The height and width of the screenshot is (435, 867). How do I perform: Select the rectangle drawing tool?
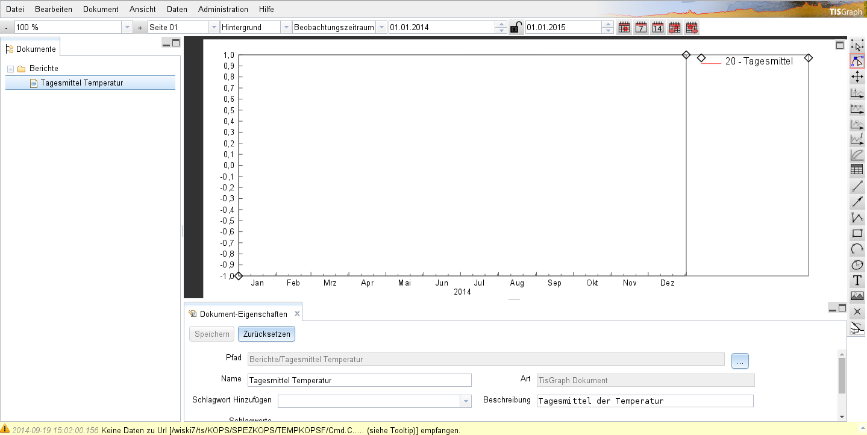point(857,233)
